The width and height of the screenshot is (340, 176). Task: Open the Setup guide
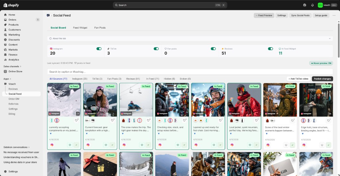pos(321,15)
